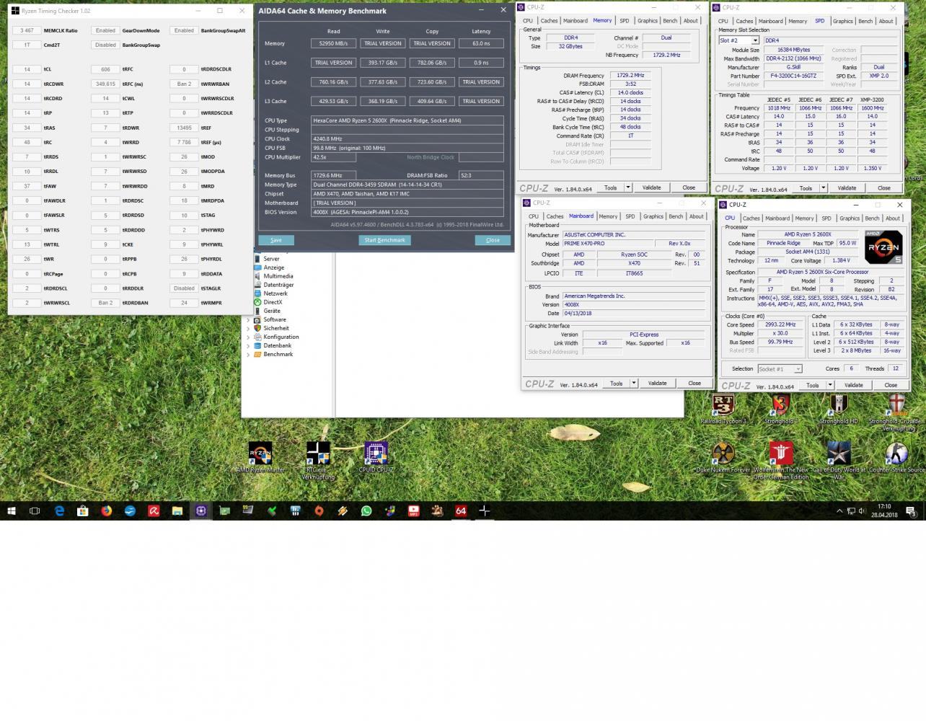Switch to Bench tab in CPU-Z Mainboard window
Viewport: 926px width, 721px height.
click(676, 216)
